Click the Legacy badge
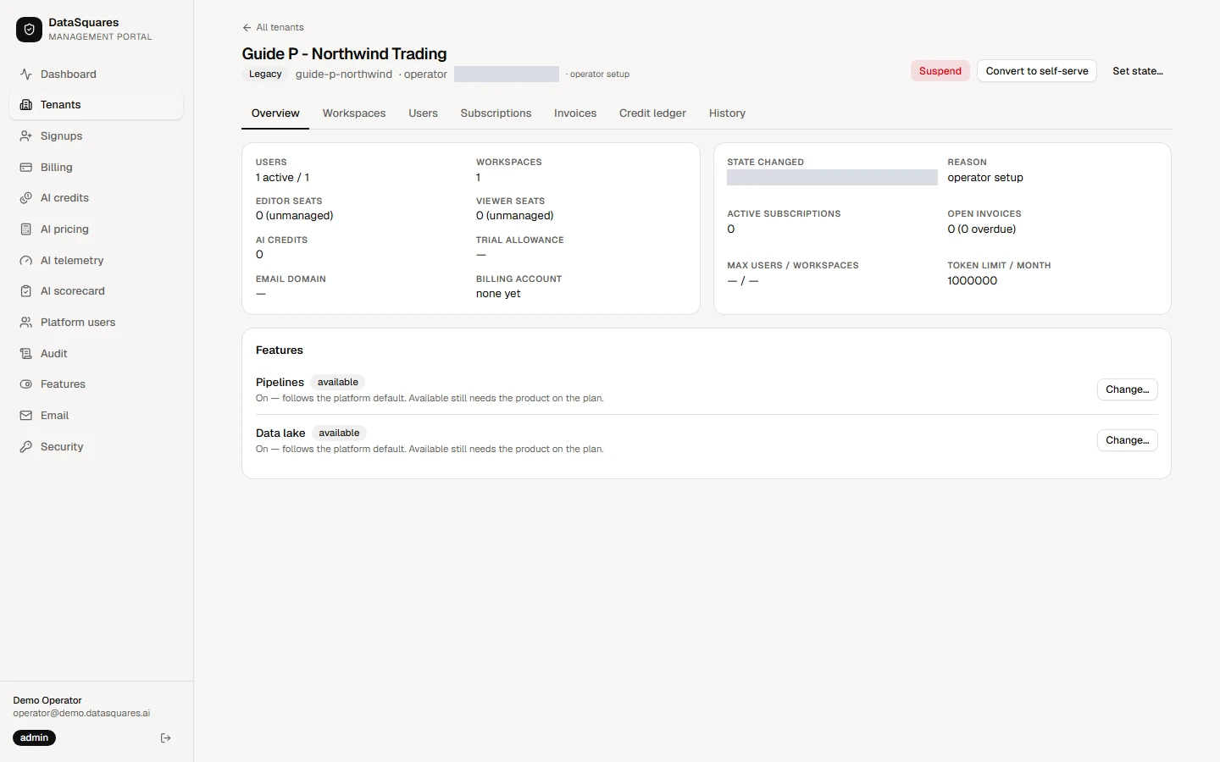This screenshot has height=762, width=1220. point(265,75)
